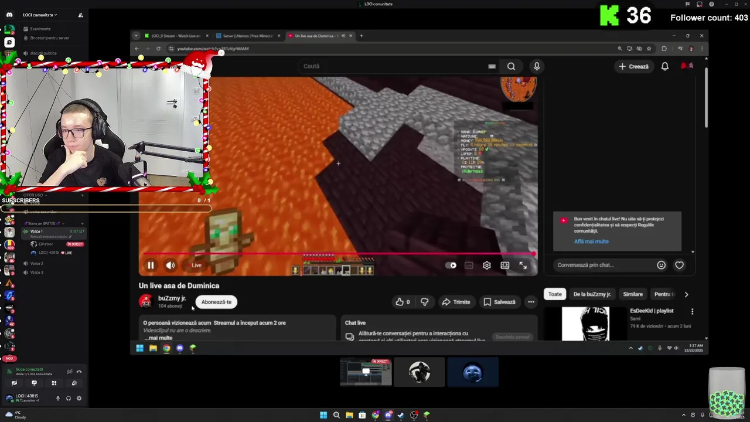Join the Voice 2 channel
Viewport: 750px width, 422px height.
coord(53,264)
